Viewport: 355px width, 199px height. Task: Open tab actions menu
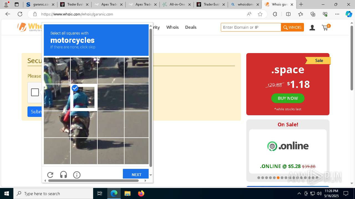click(17, 4)
